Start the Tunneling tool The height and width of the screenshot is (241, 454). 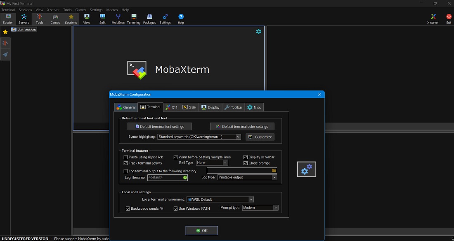(134, 18)
